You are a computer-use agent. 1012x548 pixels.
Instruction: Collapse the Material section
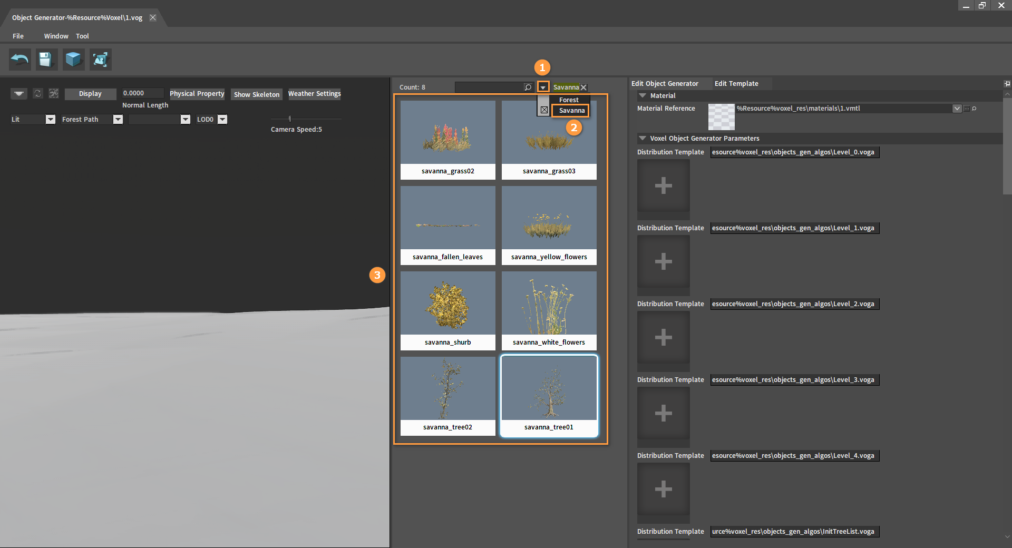click(x=643, y=96)
